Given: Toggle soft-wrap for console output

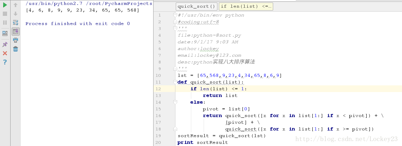Looking at the screenshot, I should (x=16, y=23).
